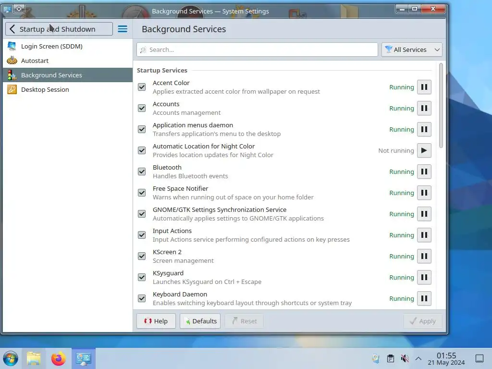Pause the KScreen 2 service
This screenshot has width=492, height=369.
(x=424, y=257)
